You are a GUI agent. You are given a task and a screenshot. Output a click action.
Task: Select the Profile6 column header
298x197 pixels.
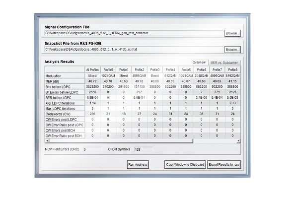pos(202,70)
